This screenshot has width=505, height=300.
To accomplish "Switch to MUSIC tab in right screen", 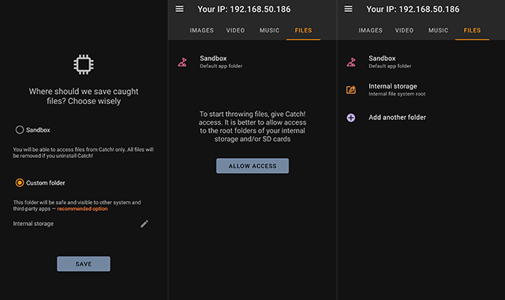I will (x=439, y=30).
